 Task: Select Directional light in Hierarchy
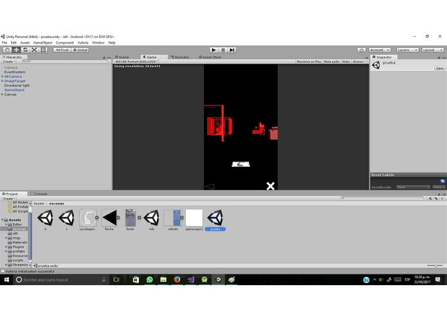[x=17, y=86]
